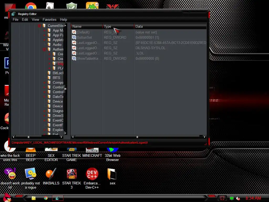Open the File menu
Screen dimensions: 269x202
coord(15,19)
